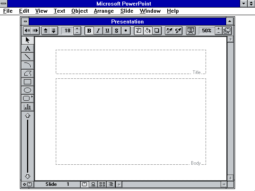Open the Arrange menu

pos(104,11)
